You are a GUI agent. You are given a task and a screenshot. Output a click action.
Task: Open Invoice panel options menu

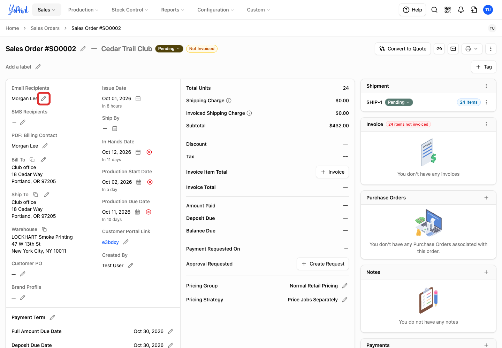[486, 124]
